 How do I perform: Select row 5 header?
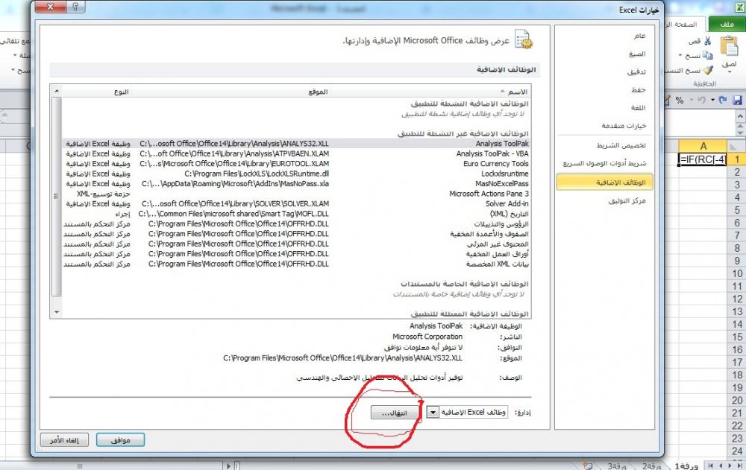coord(736,210)
